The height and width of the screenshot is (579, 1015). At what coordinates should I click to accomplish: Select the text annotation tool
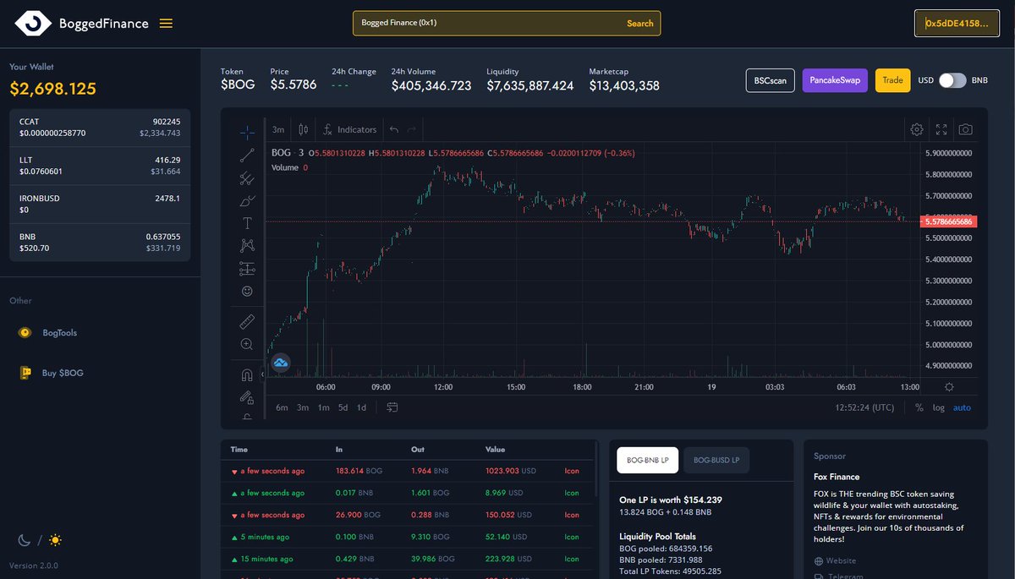pos(247,223)
